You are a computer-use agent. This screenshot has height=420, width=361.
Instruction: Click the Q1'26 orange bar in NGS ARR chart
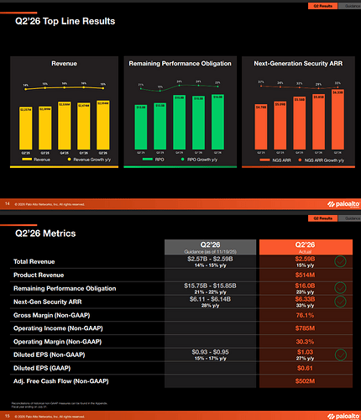coord(318,122)
